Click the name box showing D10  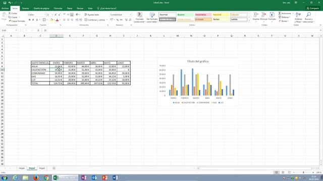click(x=9, y=30)
